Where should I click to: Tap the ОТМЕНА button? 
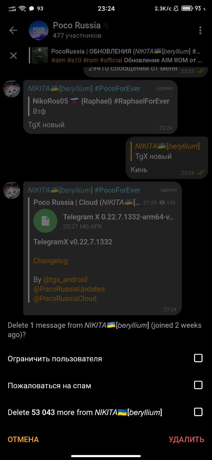(23, 440)
